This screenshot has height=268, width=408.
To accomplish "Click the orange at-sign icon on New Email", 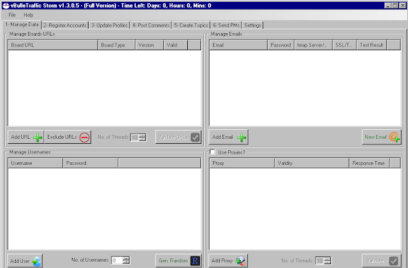I will (x=394, y=137).
